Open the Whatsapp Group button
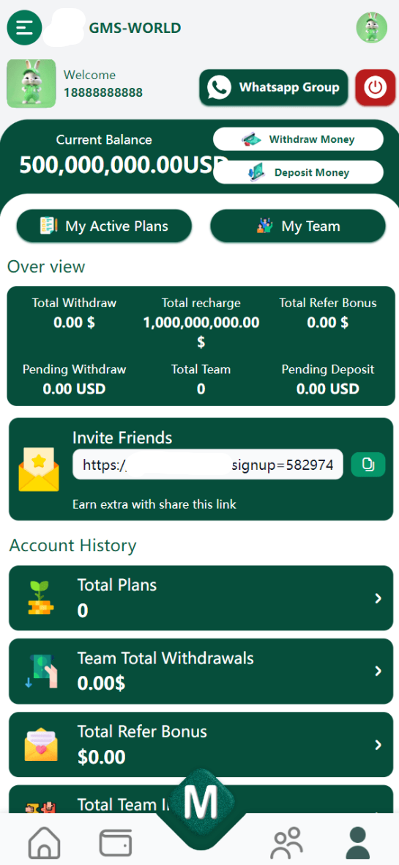The height and width of the screenshot is (865, 399). [x=274, y=87]
